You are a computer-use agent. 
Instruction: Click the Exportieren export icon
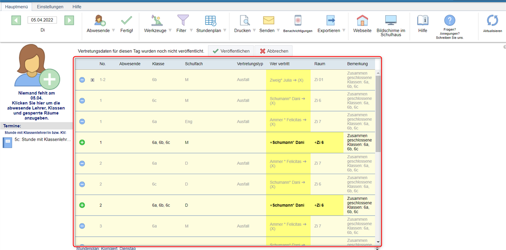(331, 20)
